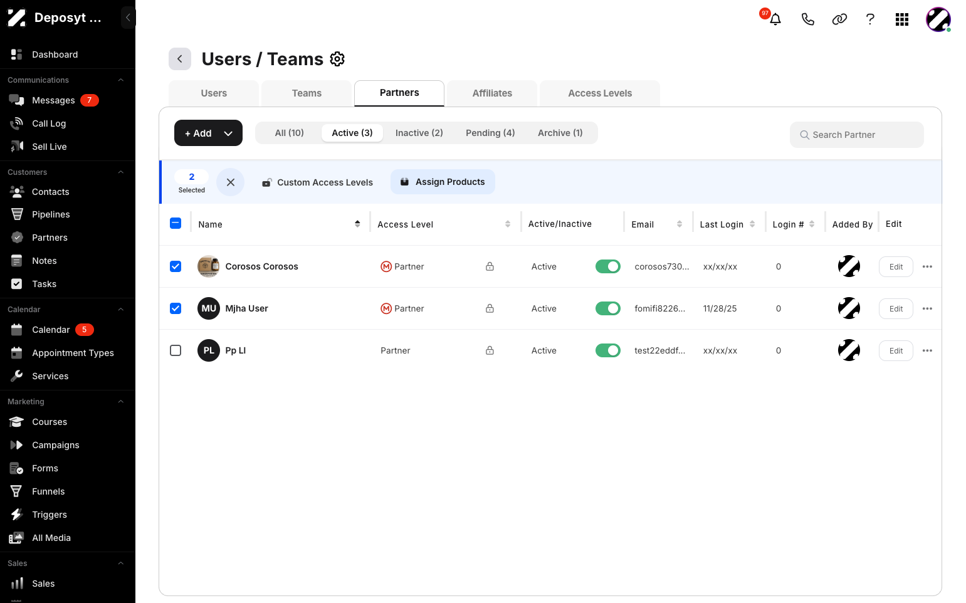Sort by the Access Level column
The width and height of the screenshot is (966, 603).
[508, 224]
